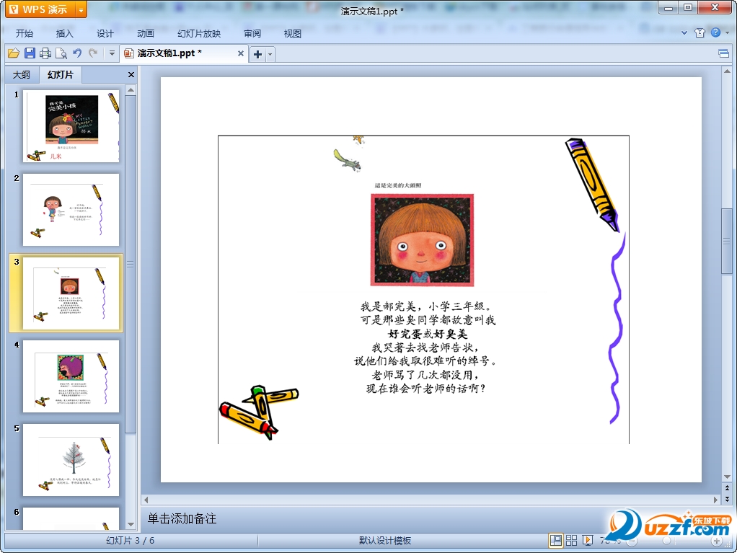Click horizontal scrollbar left arrow
The height and width of the screenshot is (553, 737).
[146, 500]
